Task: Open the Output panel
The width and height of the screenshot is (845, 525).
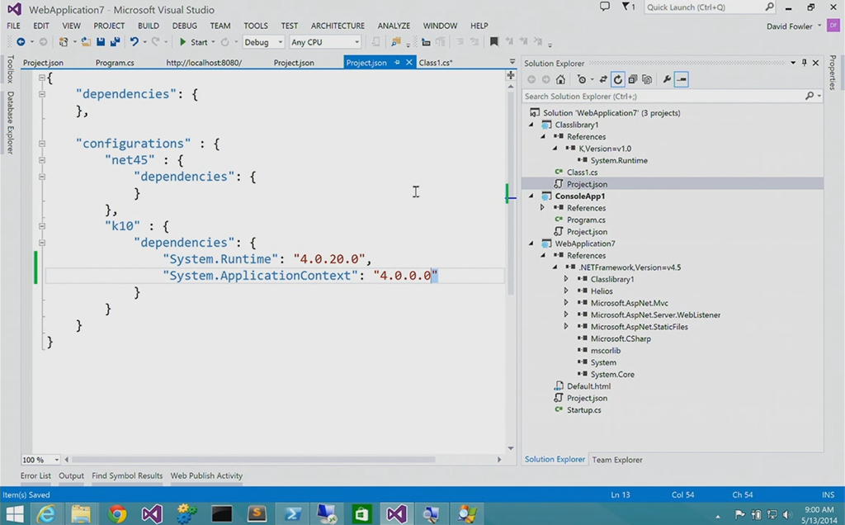Action: coord(71,475)
